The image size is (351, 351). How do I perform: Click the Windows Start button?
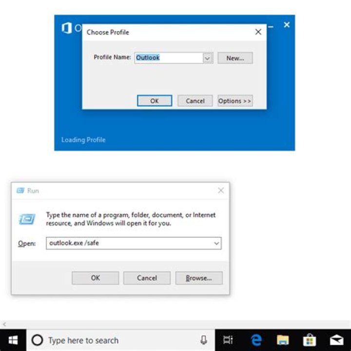(13, 340)
